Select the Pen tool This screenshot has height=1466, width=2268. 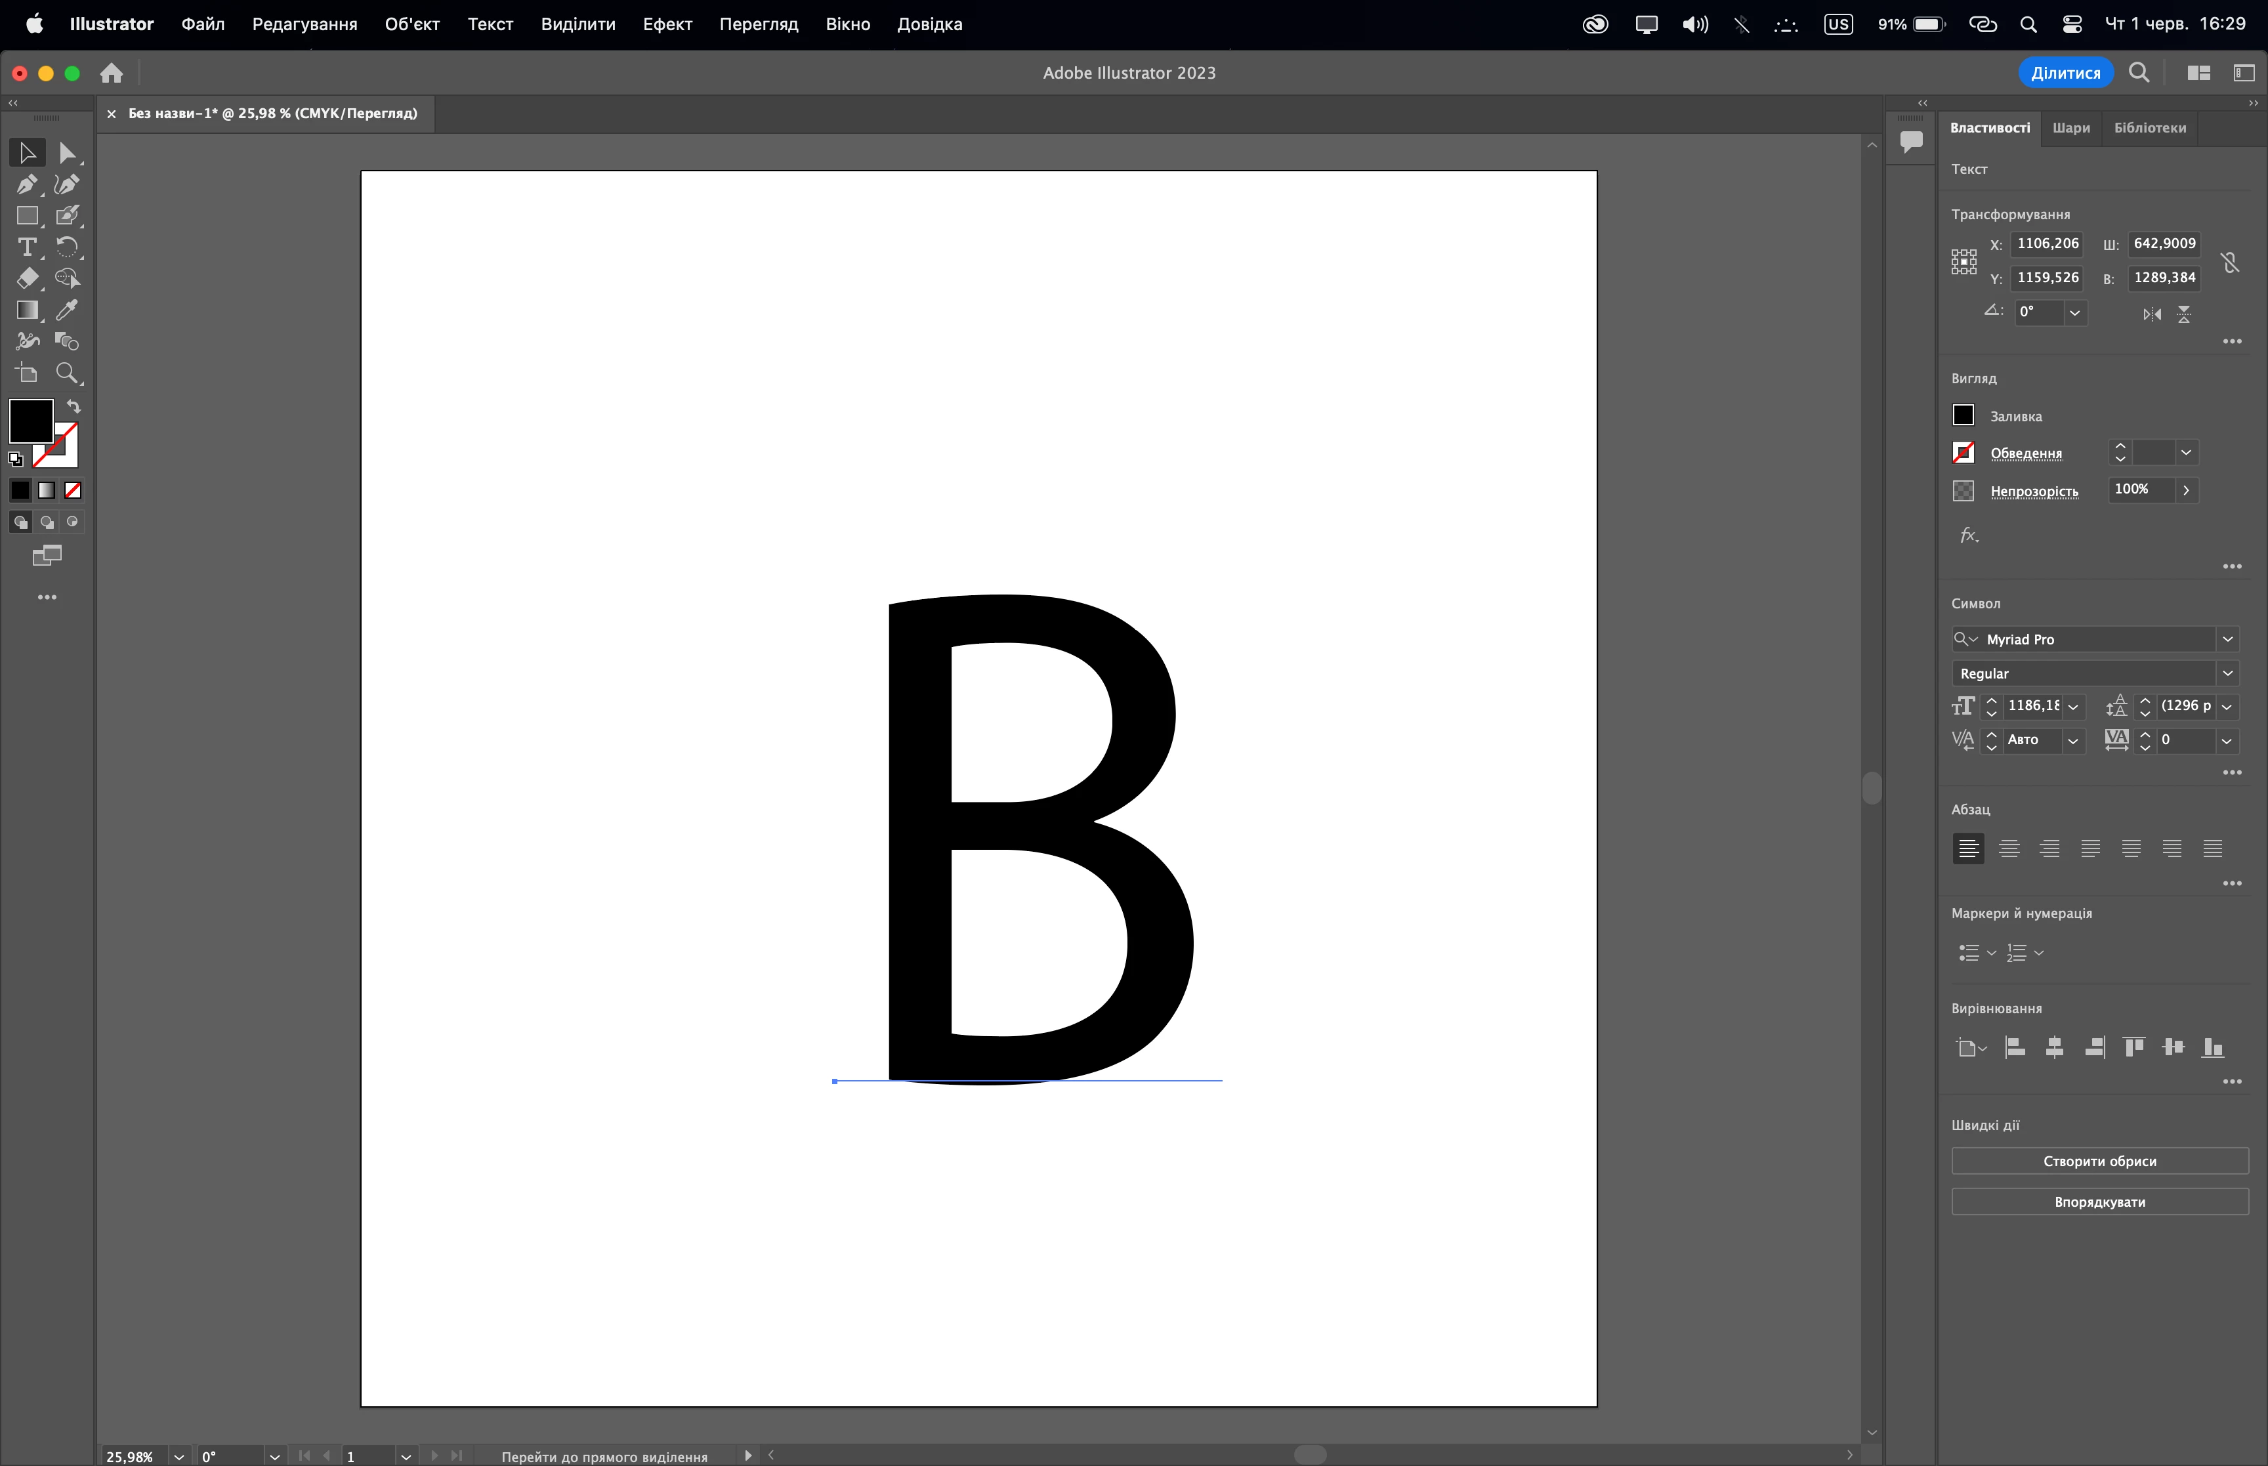pos(27,184)
